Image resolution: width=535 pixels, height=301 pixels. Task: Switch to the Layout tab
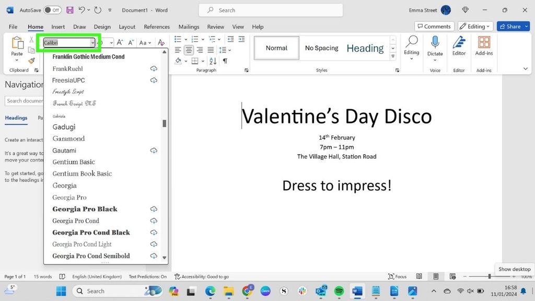pos(127,27)
